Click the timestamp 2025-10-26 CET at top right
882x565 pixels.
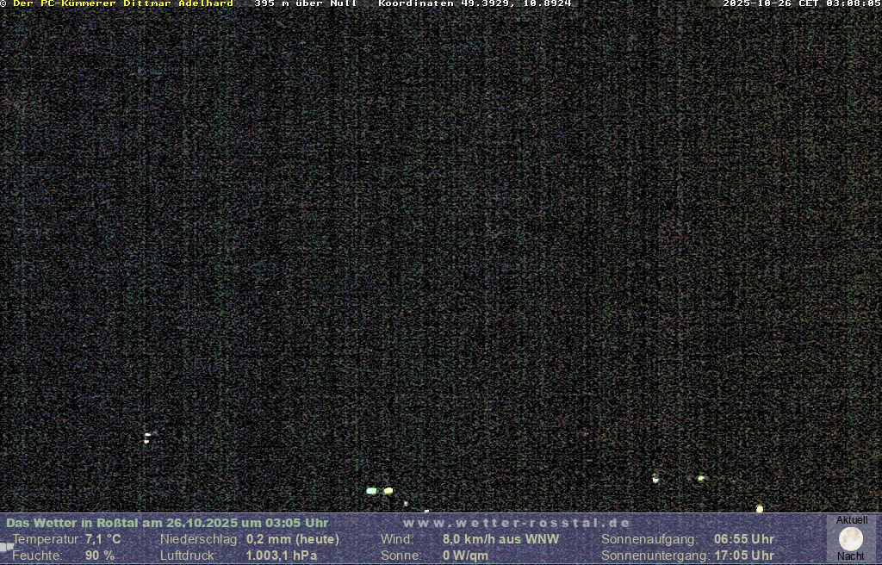[801, 3]
